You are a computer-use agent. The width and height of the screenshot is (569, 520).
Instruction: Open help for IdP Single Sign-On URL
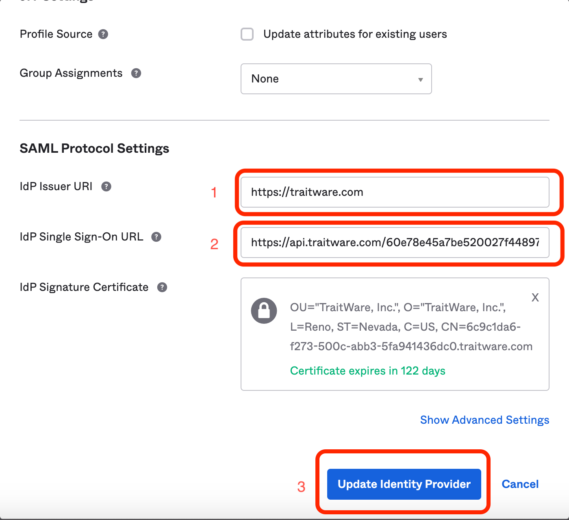click(156, 237)
